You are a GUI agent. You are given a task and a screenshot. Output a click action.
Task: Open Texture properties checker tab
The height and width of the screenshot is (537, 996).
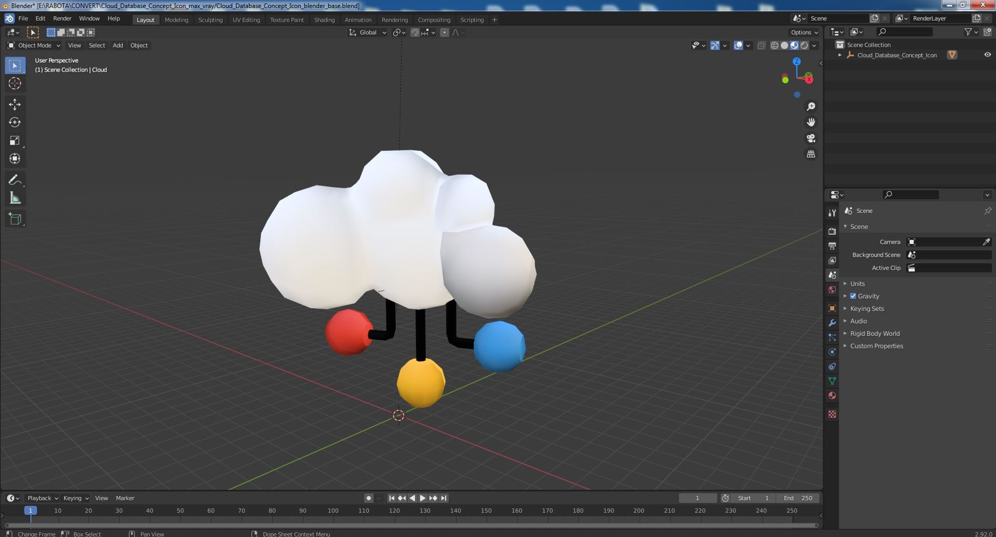coord(832,414)
